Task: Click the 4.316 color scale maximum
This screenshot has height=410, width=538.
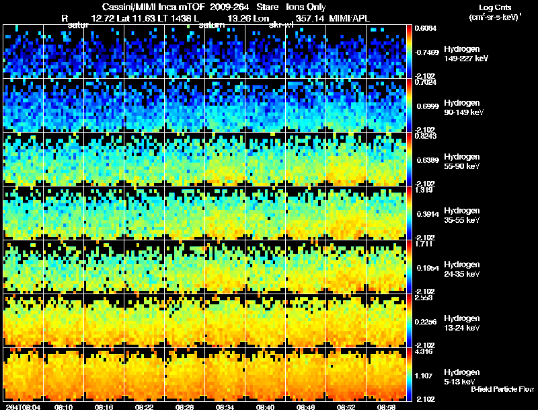Action: click(424, 351)
